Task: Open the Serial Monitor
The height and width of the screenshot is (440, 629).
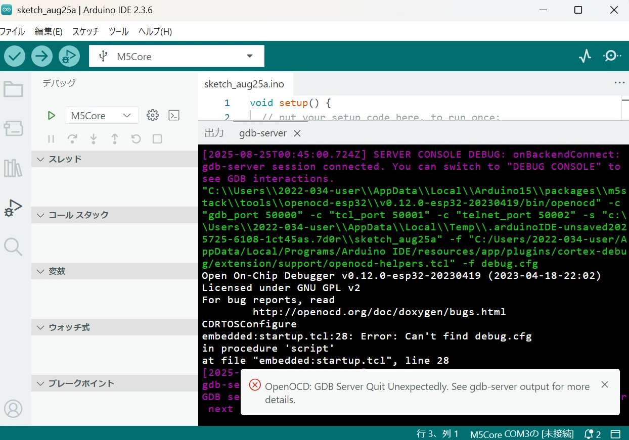Action: point(612,56)
